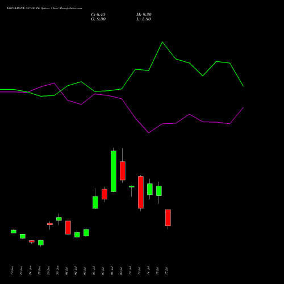Click the '30 Jun' date label
The height and width of the screenshot is (284, 284).
(57, 270)
